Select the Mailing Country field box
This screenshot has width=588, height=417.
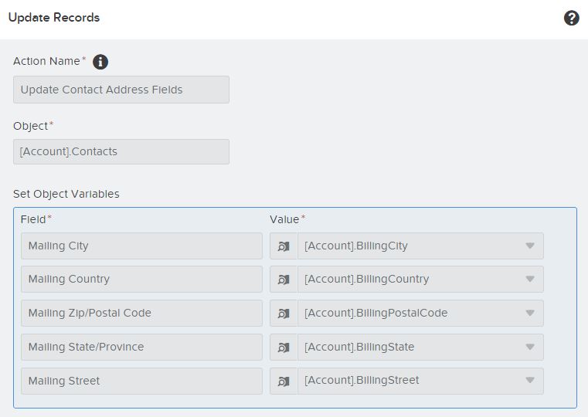(x=141, y=280)
